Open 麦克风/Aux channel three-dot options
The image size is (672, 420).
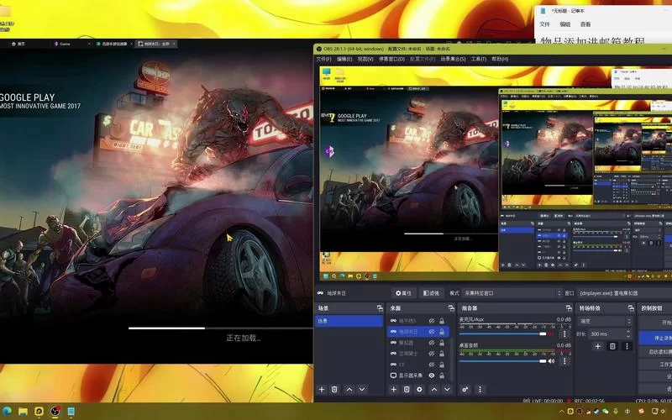564,333
